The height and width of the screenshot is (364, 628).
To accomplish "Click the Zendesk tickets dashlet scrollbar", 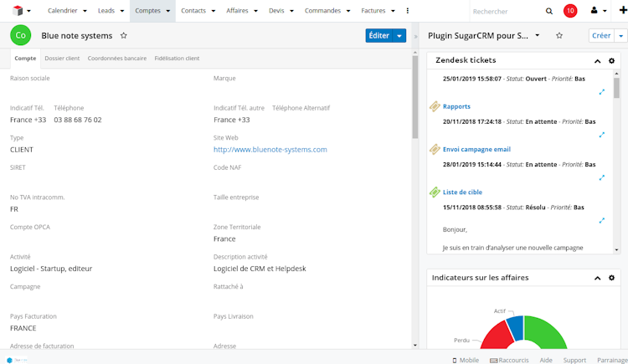I will coord(616,87).
